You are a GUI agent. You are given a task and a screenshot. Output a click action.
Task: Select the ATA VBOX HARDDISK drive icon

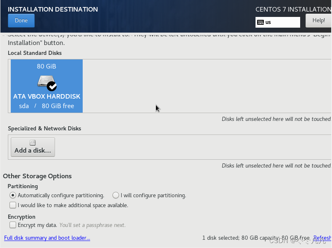pos(47,83)
